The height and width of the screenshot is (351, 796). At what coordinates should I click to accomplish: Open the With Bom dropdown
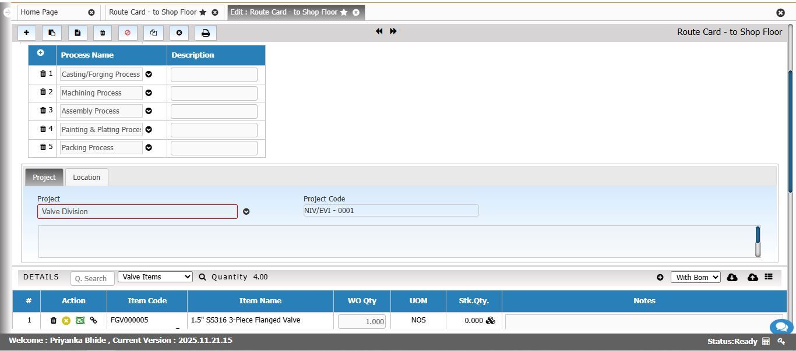click(695, 278)
